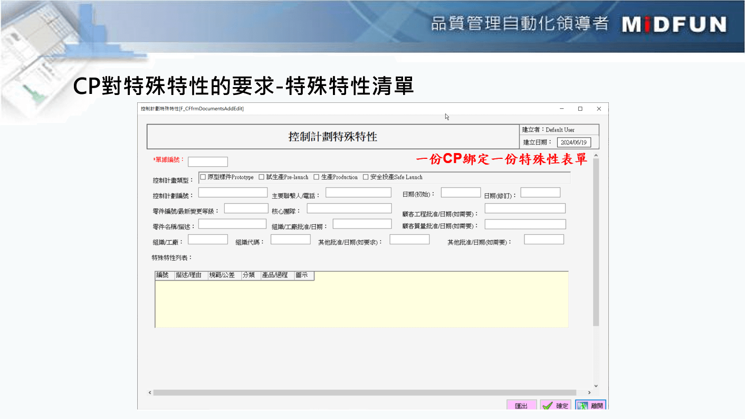Tick the 生產Production checkbox
The height and width of the screenshot is (419, 745).
[x=317, y=177]
